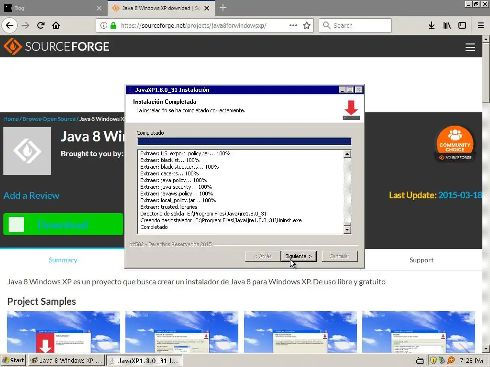Screen dimensions: 490x367
Task: Open Firefox hamburger menu
Action: pos(480,26)
